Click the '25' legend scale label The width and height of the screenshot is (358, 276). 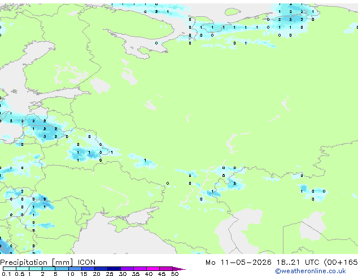(x=110, y=274)
